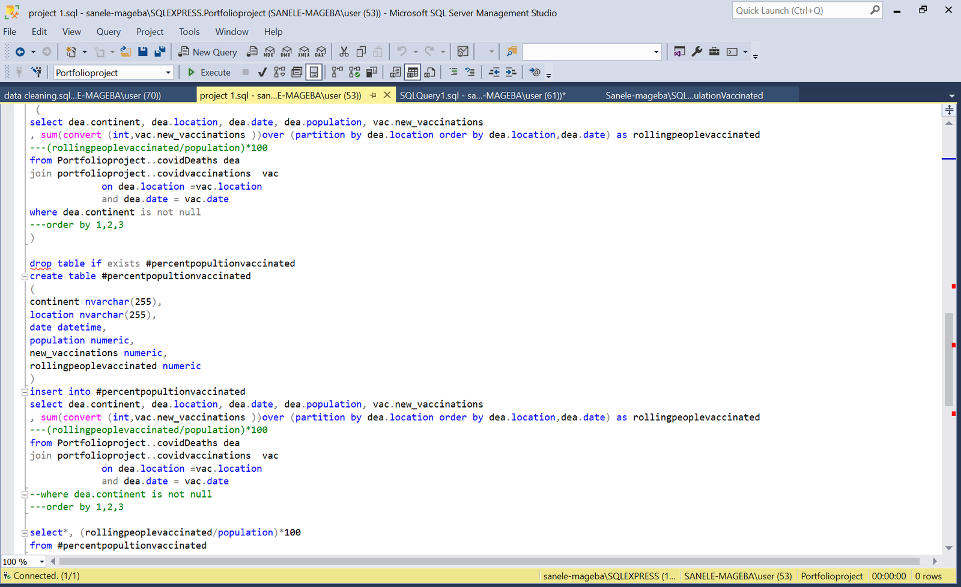This screenshot has width=961, height=587.
Task: Click the Find in Files icon
Action: click(x=511, y=52)
